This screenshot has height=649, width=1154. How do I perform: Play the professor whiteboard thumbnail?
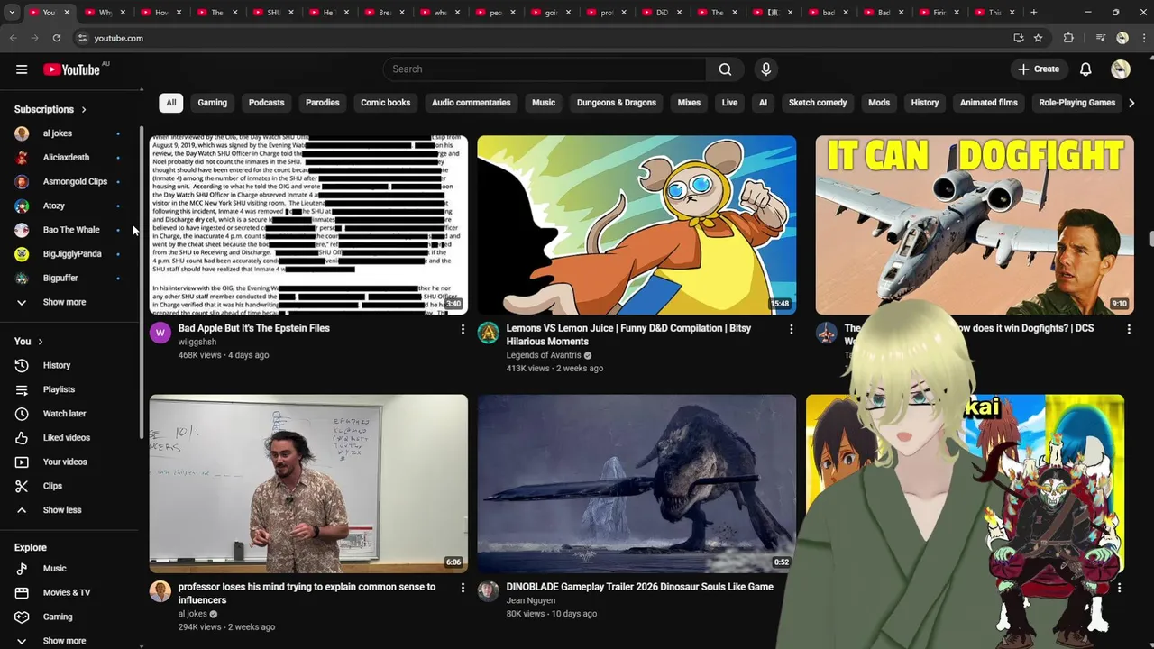click(308, 483)
